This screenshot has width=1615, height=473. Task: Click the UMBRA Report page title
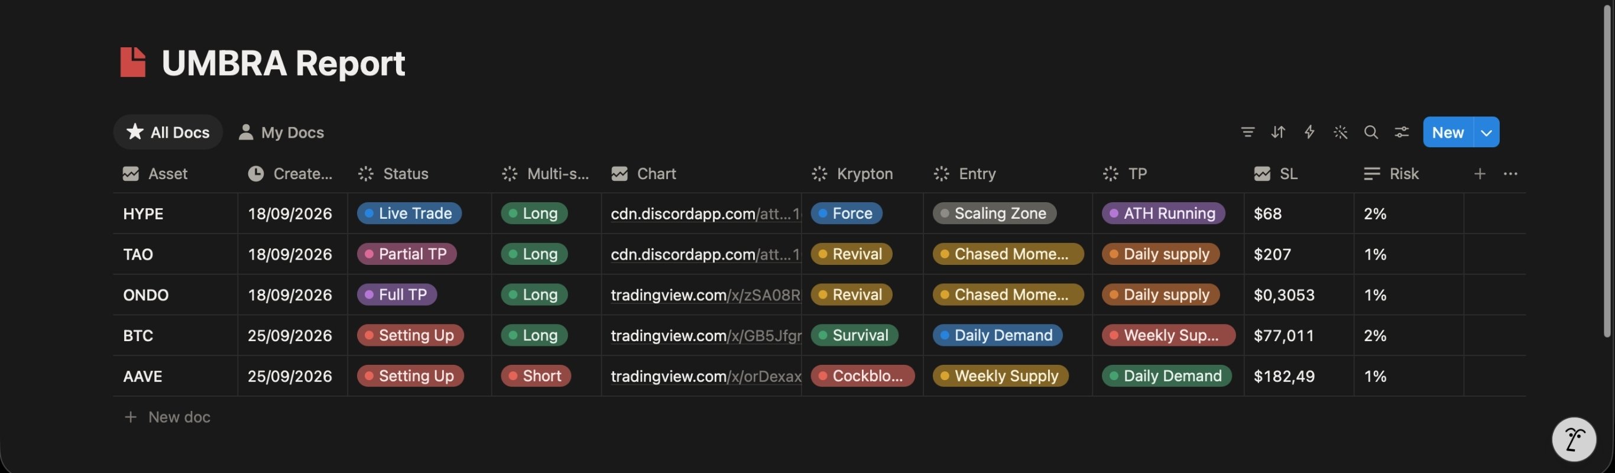coord(283,63)
